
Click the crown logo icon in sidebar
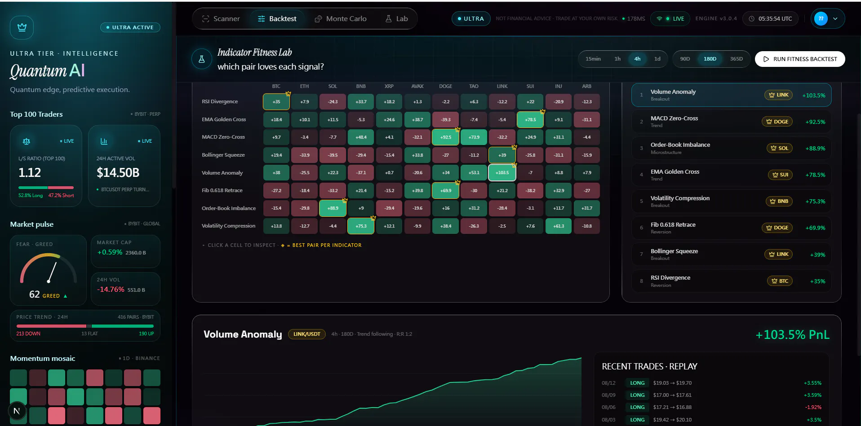point(22,27)
